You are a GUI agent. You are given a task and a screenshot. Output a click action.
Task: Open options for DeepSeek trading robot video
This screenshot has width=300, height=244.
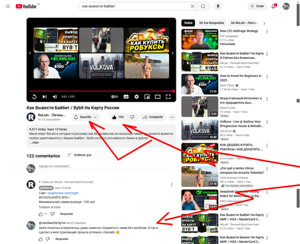point(267,192)
